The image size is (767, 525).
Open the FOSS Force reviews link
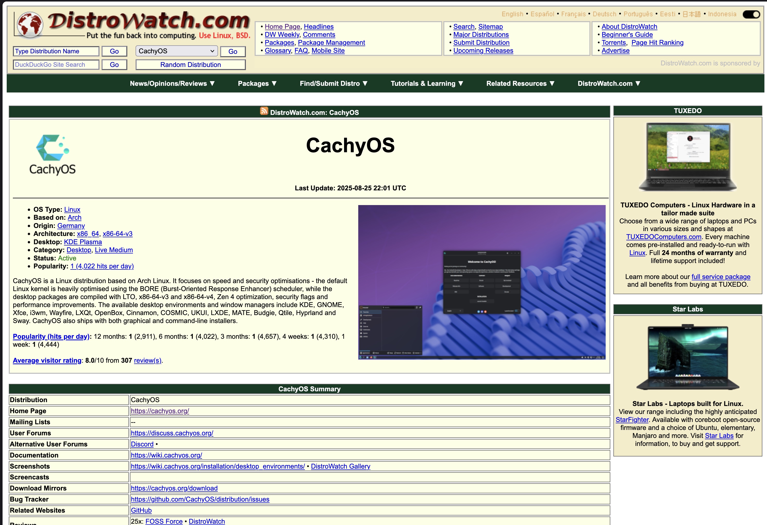(164, 521)
